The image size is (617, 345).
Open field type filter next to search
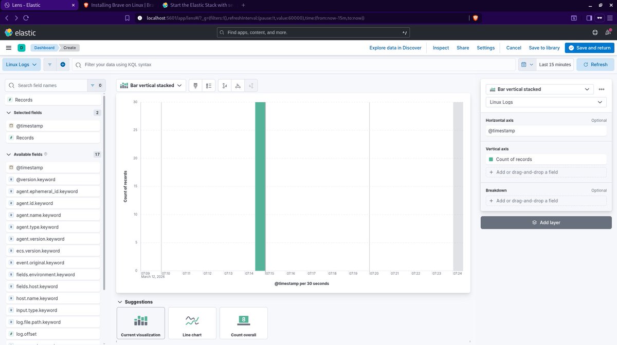(x=96, y=85)
